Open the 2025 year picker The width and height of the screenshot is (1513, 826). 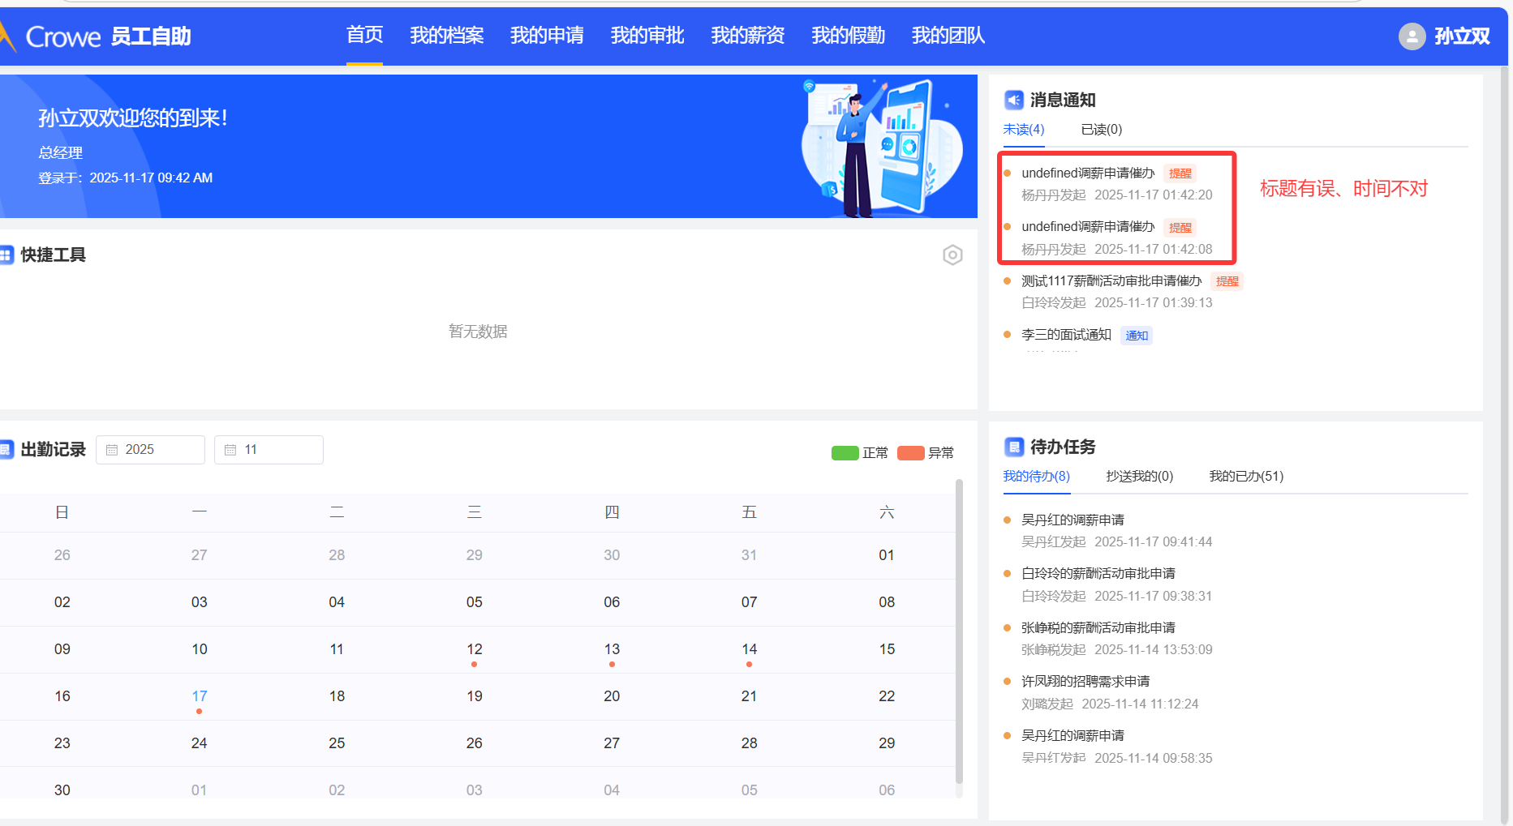[x=150, y=450]
